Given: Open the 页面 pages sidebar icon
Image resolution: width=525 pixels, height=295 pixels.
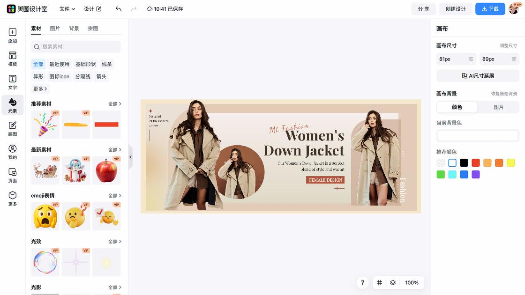Looking at the screenshot, I should pyautogui.click(x=13, y=175).
